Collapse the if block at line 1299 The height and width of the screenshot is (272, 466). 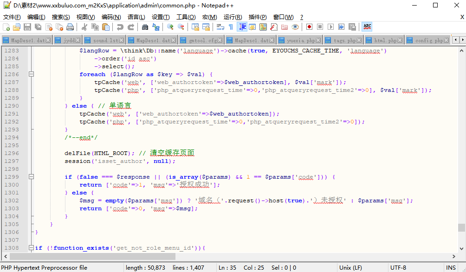[x=31, y=177]
